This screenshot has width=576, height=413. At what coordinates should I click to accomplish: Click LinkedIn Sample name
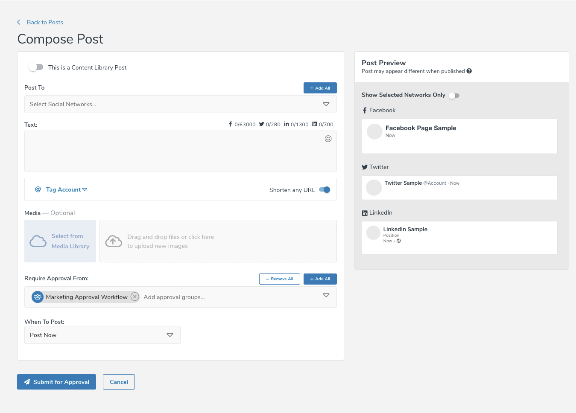405,229
